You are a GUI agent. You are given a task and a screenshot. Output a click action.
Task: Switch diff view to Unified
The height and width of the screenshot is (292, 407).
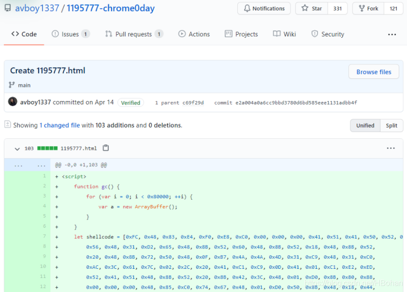[x=365, y=125]
